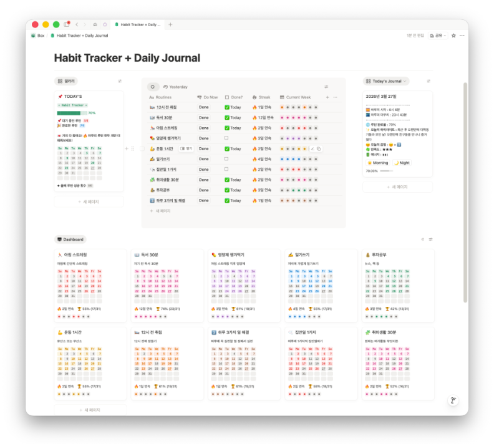Go forward with the right arrow
This screenshot has height=444, width=499.
[x=85, y=24]
